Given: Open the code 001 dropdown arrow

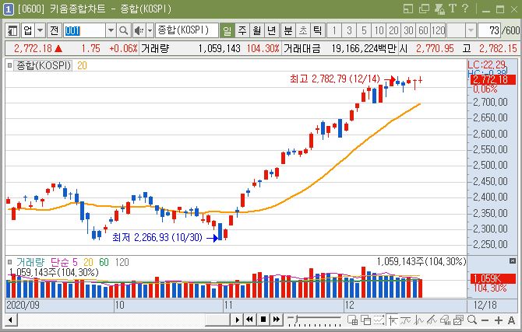Looking at the screenshot, I should pyautogui.click(x=111, y=31).
